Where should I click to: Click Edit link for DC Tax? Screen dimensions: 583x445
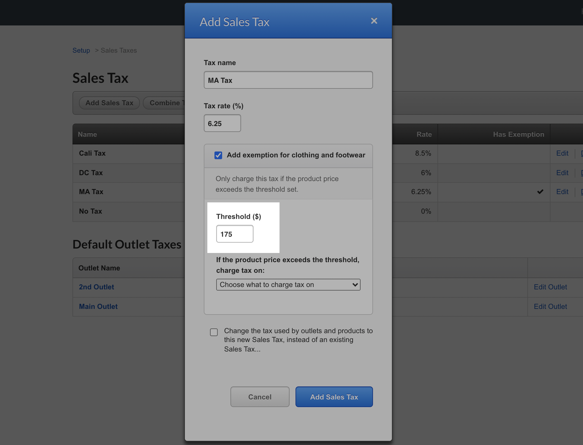pos(562,173)
